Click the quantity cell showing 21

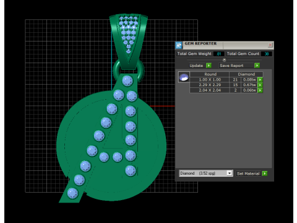click(x=235, y=80)
